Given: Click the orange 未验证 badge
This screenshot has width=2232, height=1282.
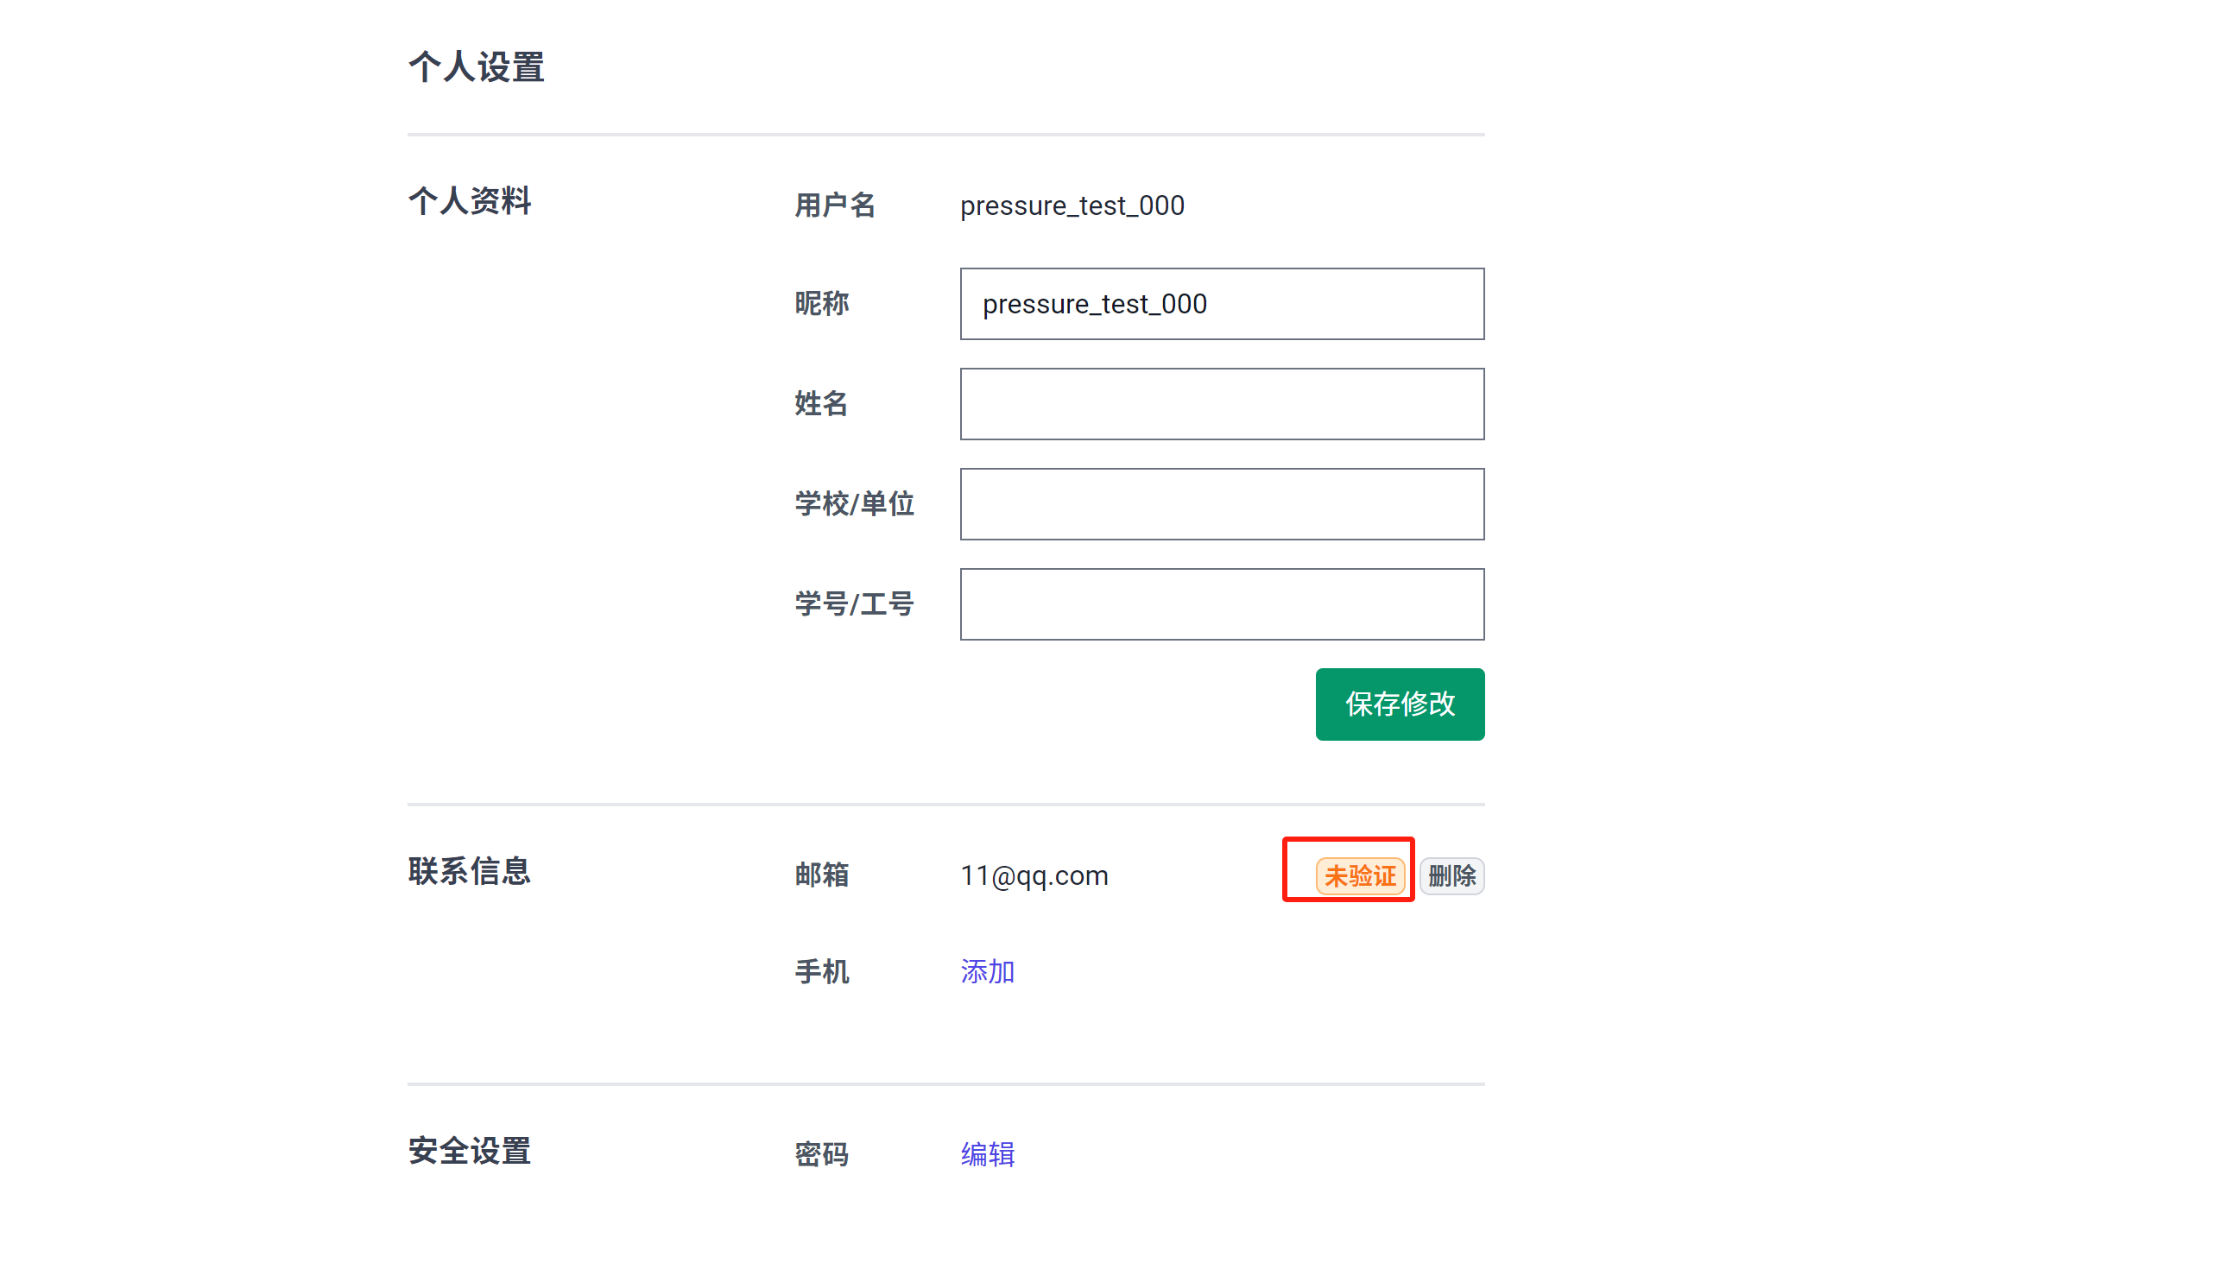Looking at the screenshot, I should click(x=1358, y=876).
